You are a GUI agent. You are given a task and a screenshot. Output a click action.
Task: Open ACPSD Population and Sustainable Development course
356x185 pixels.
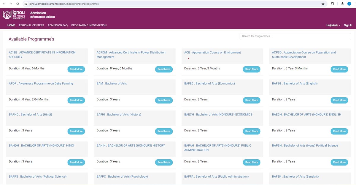pos(304,55)
